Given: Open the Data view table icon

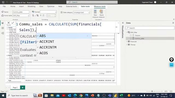Looking at the screenshot, I should (x=3, y=28).
